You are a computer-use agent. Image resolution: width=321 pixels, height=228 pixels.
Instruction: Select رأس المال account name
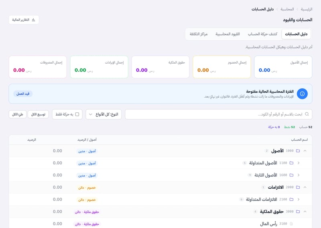268,224
